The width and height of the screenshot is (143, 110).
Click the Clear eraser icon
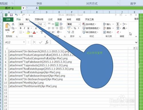[118, 32]
